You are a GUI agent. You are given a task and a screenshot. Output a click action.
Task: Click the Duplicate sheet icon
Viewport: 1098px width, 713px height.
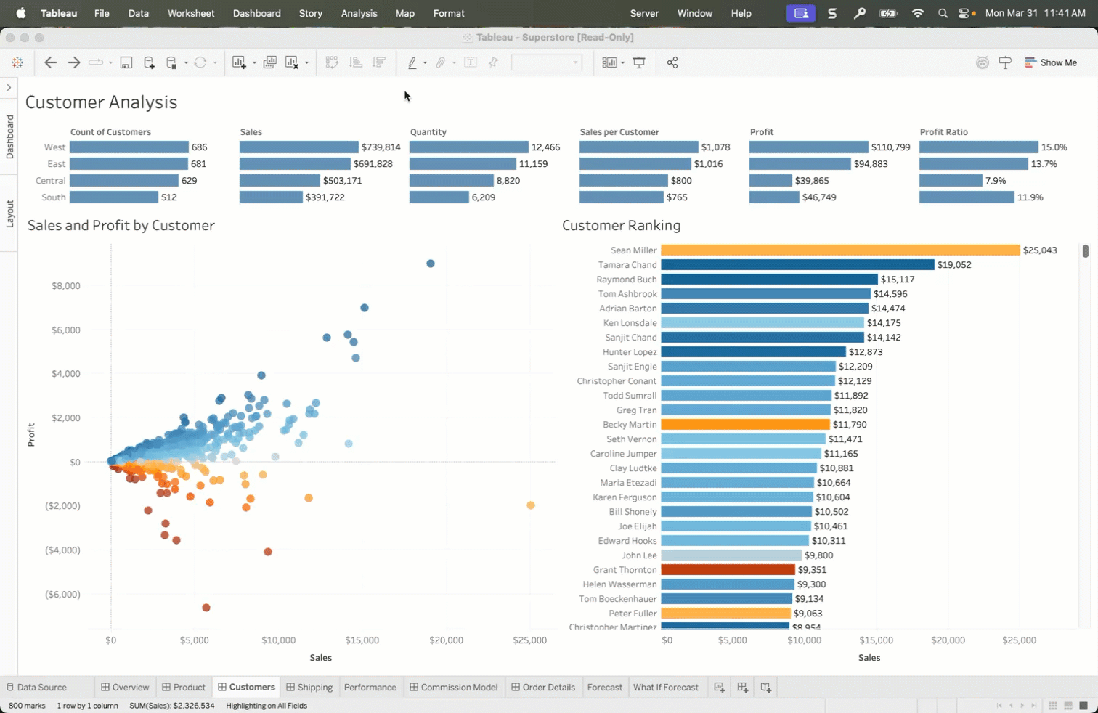269,62
